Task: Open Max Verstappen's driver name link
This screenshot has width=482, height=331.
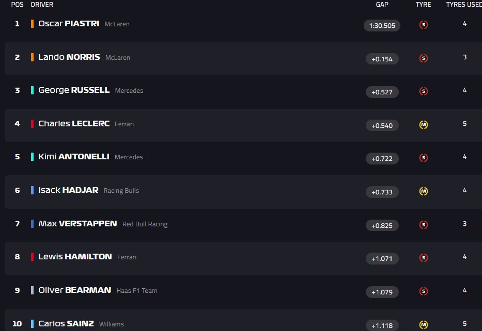Action: point(77,224)
